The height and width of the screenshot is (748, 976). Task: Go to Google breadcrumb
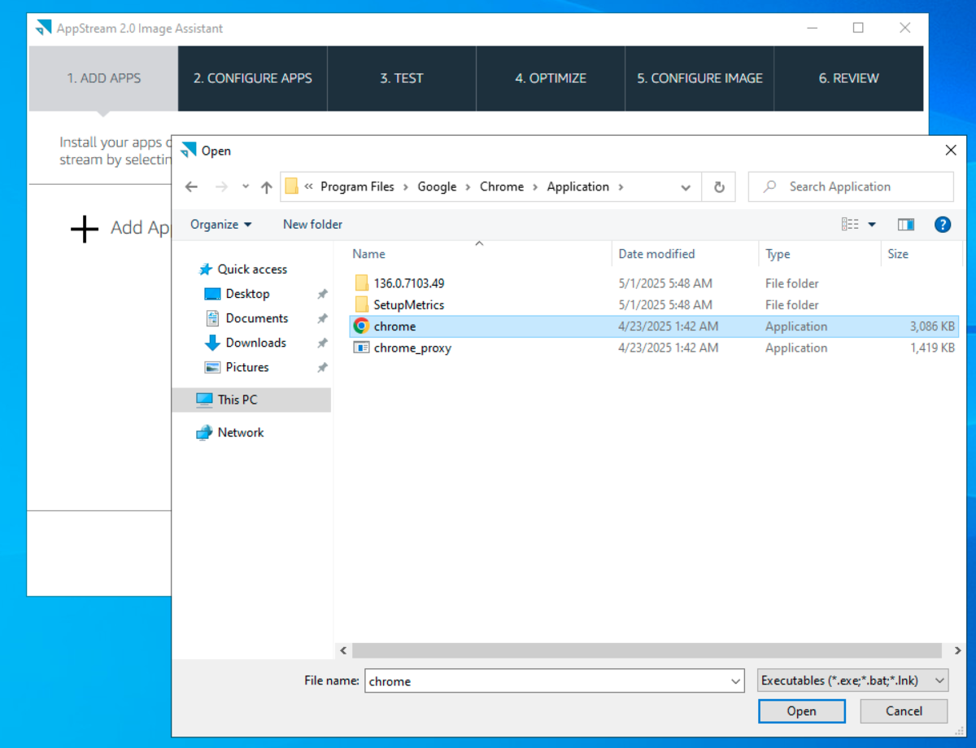click(x=437, y=186)
